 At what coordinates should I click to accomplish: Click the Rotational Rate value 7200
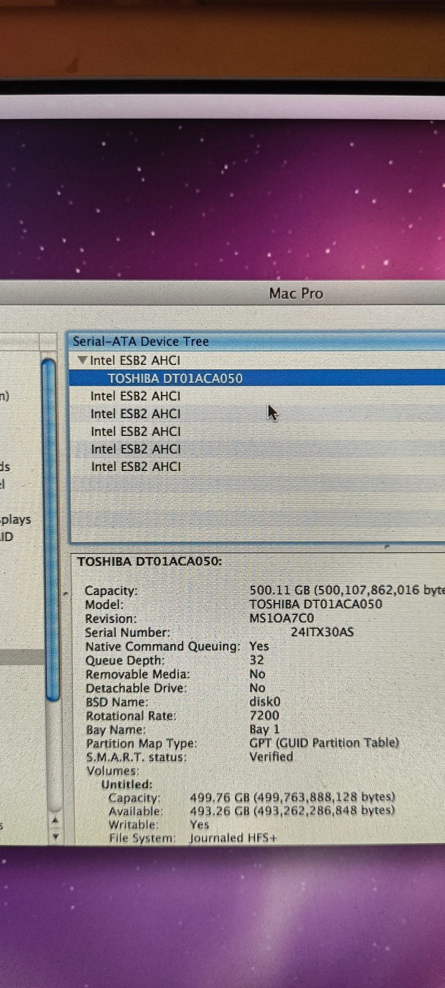pos(264,715)
